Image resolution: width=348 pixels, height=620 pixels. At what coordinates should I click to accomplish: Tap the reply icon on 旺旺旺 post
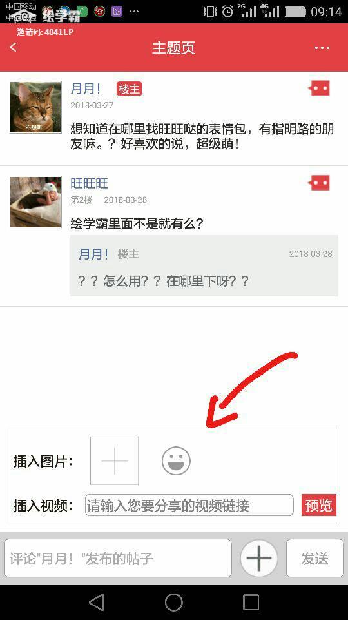(x=319, y=183)
